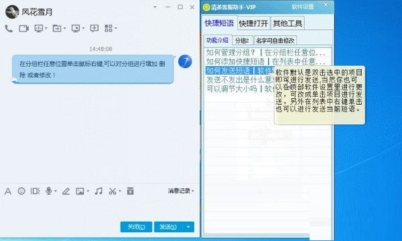Click the sent message bubble text
Image resolution: width=402 pixels, height=241 pixels.
point(92,69)
